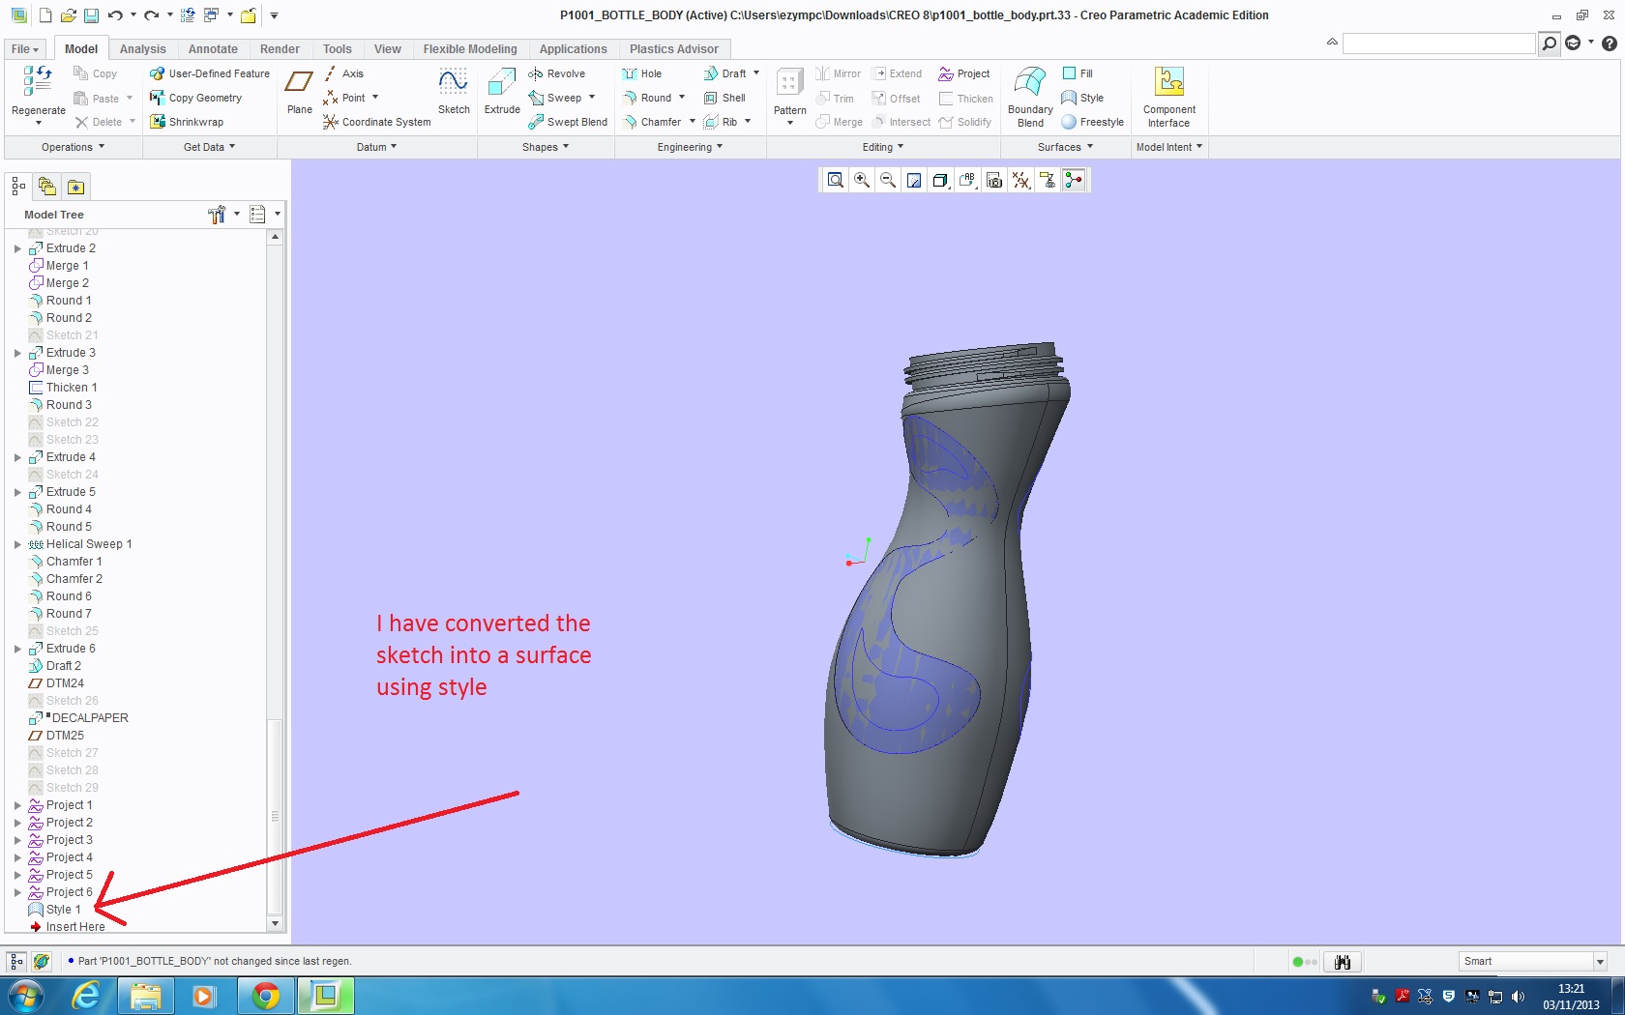The height and width of the screenshot is (1015, 1625).
Task: Open Google Chrome from taskbar
Action: pyautogui.click(x=265, y=996)
